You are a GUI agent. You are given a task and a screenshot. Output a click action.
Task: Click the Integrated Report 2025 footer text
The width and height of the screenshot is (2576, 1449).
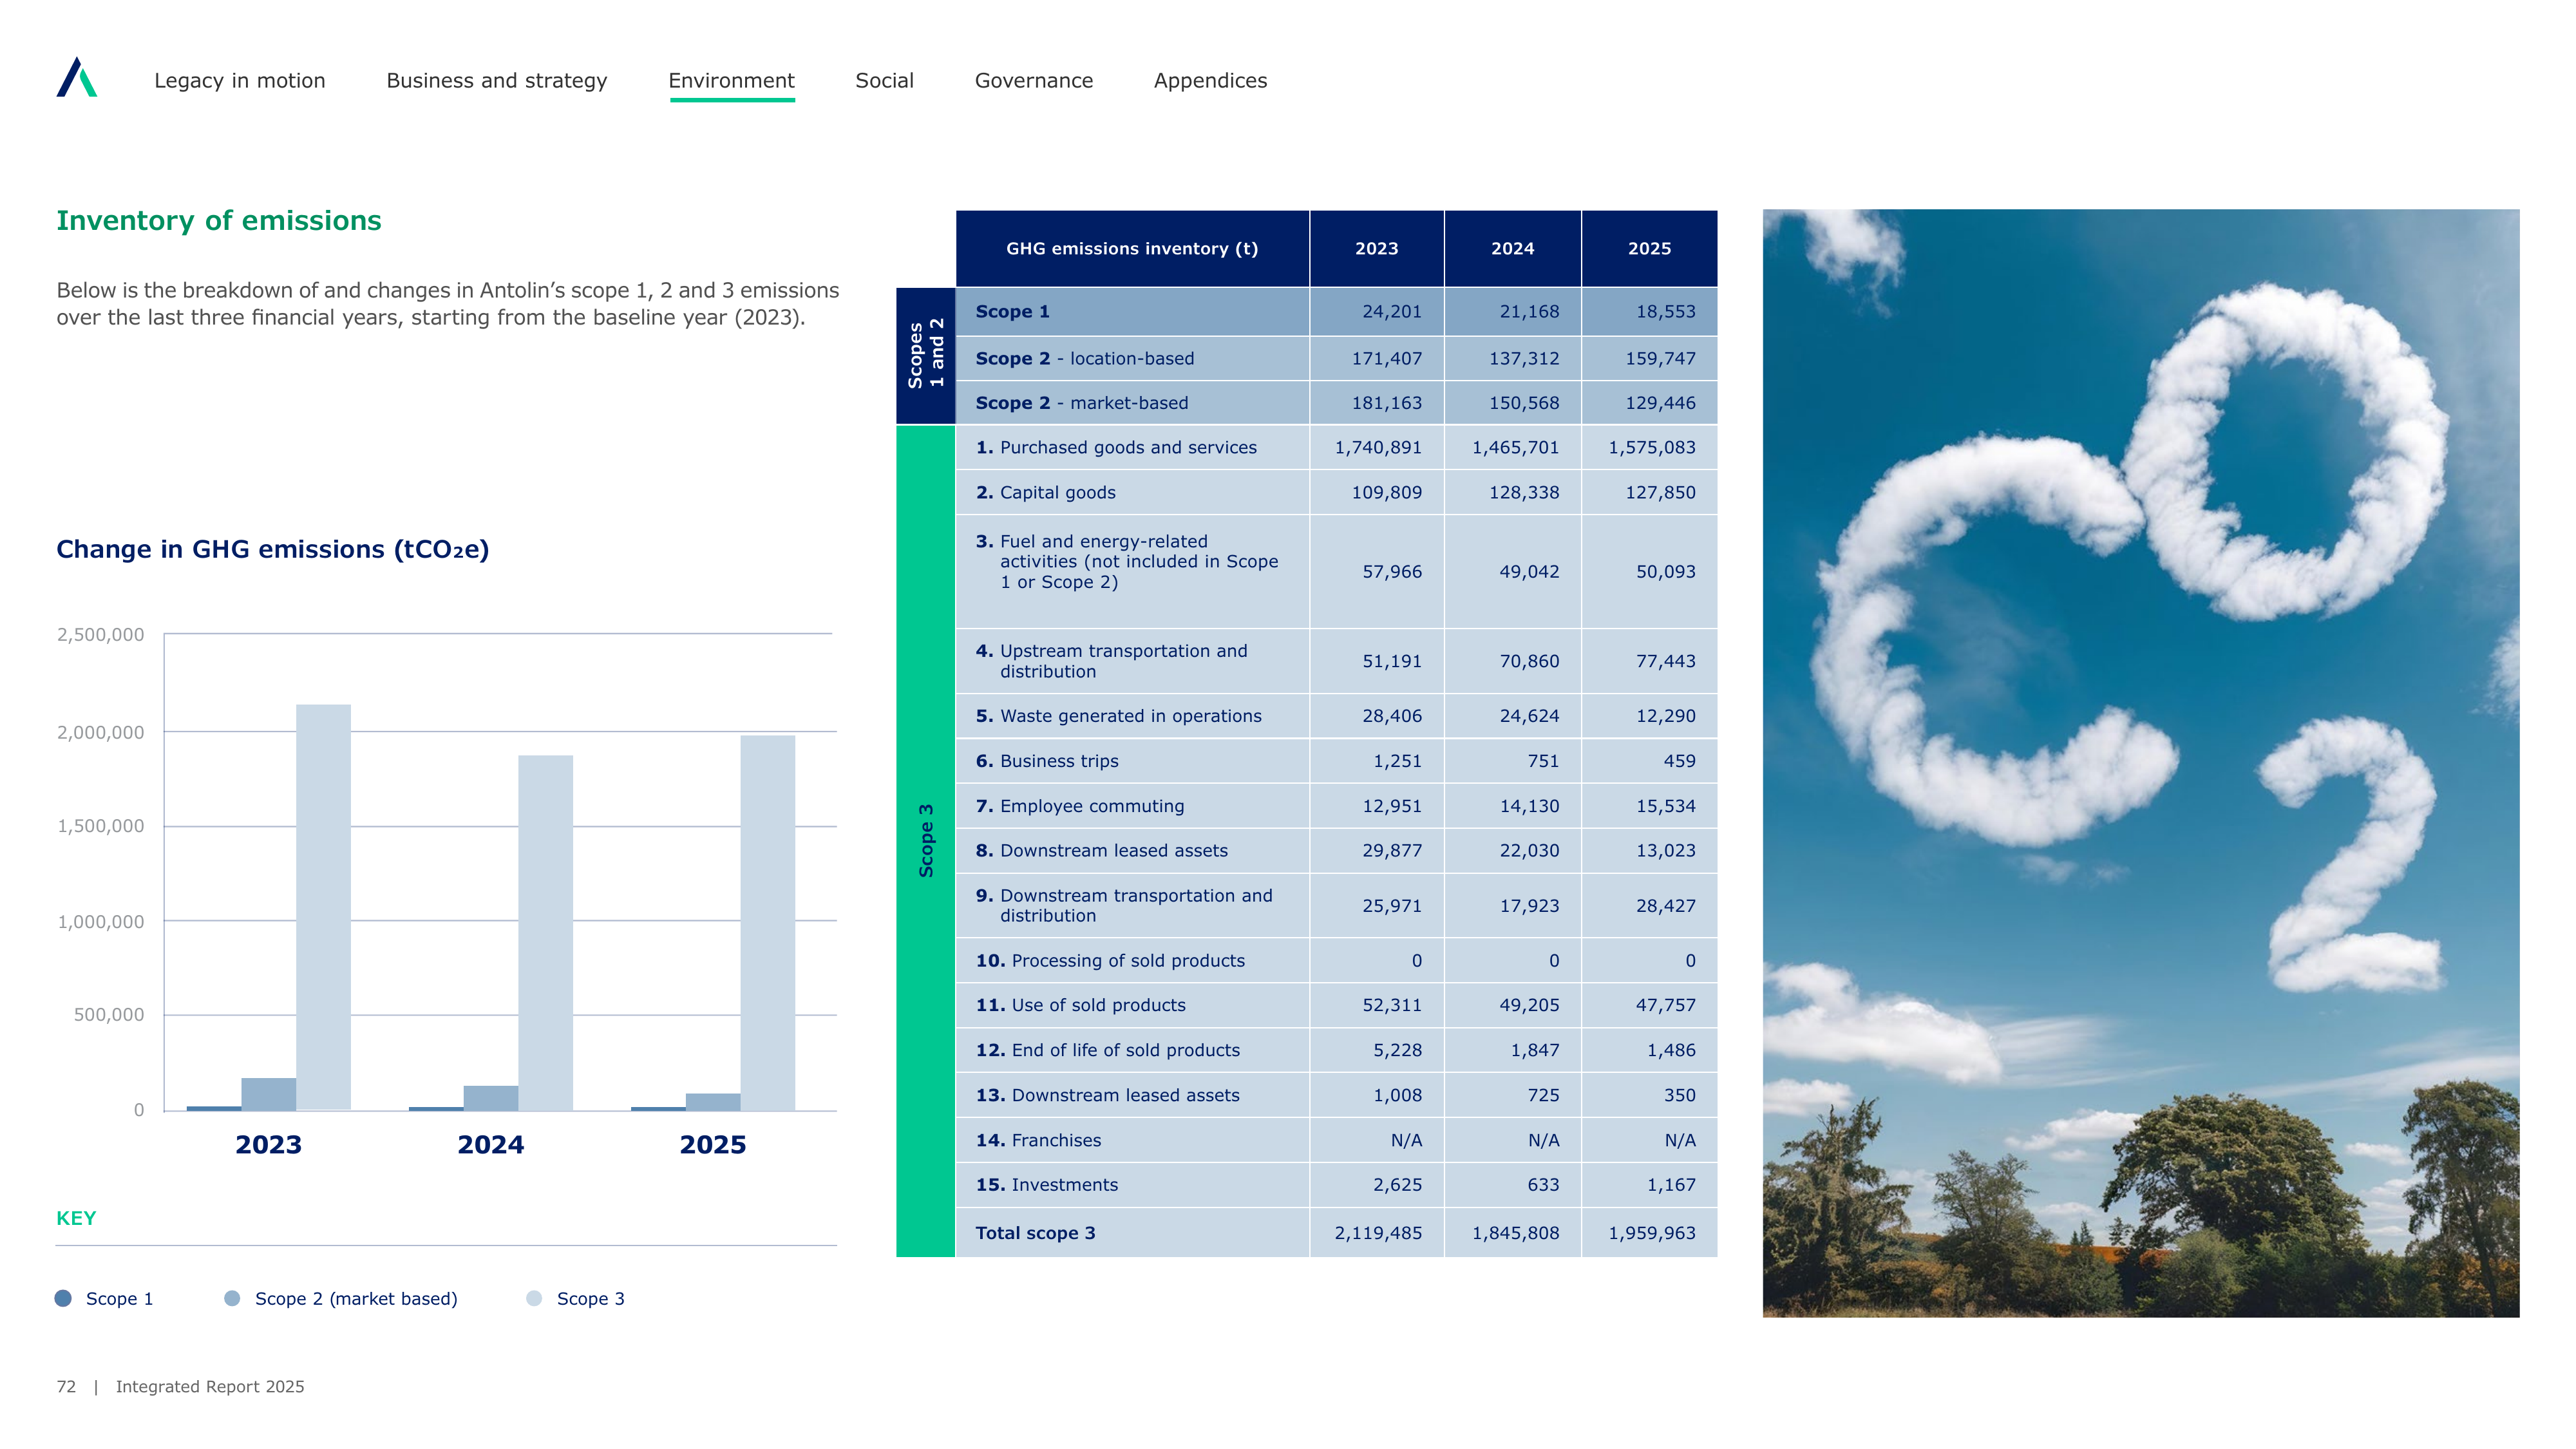(x=210, y=1387)
